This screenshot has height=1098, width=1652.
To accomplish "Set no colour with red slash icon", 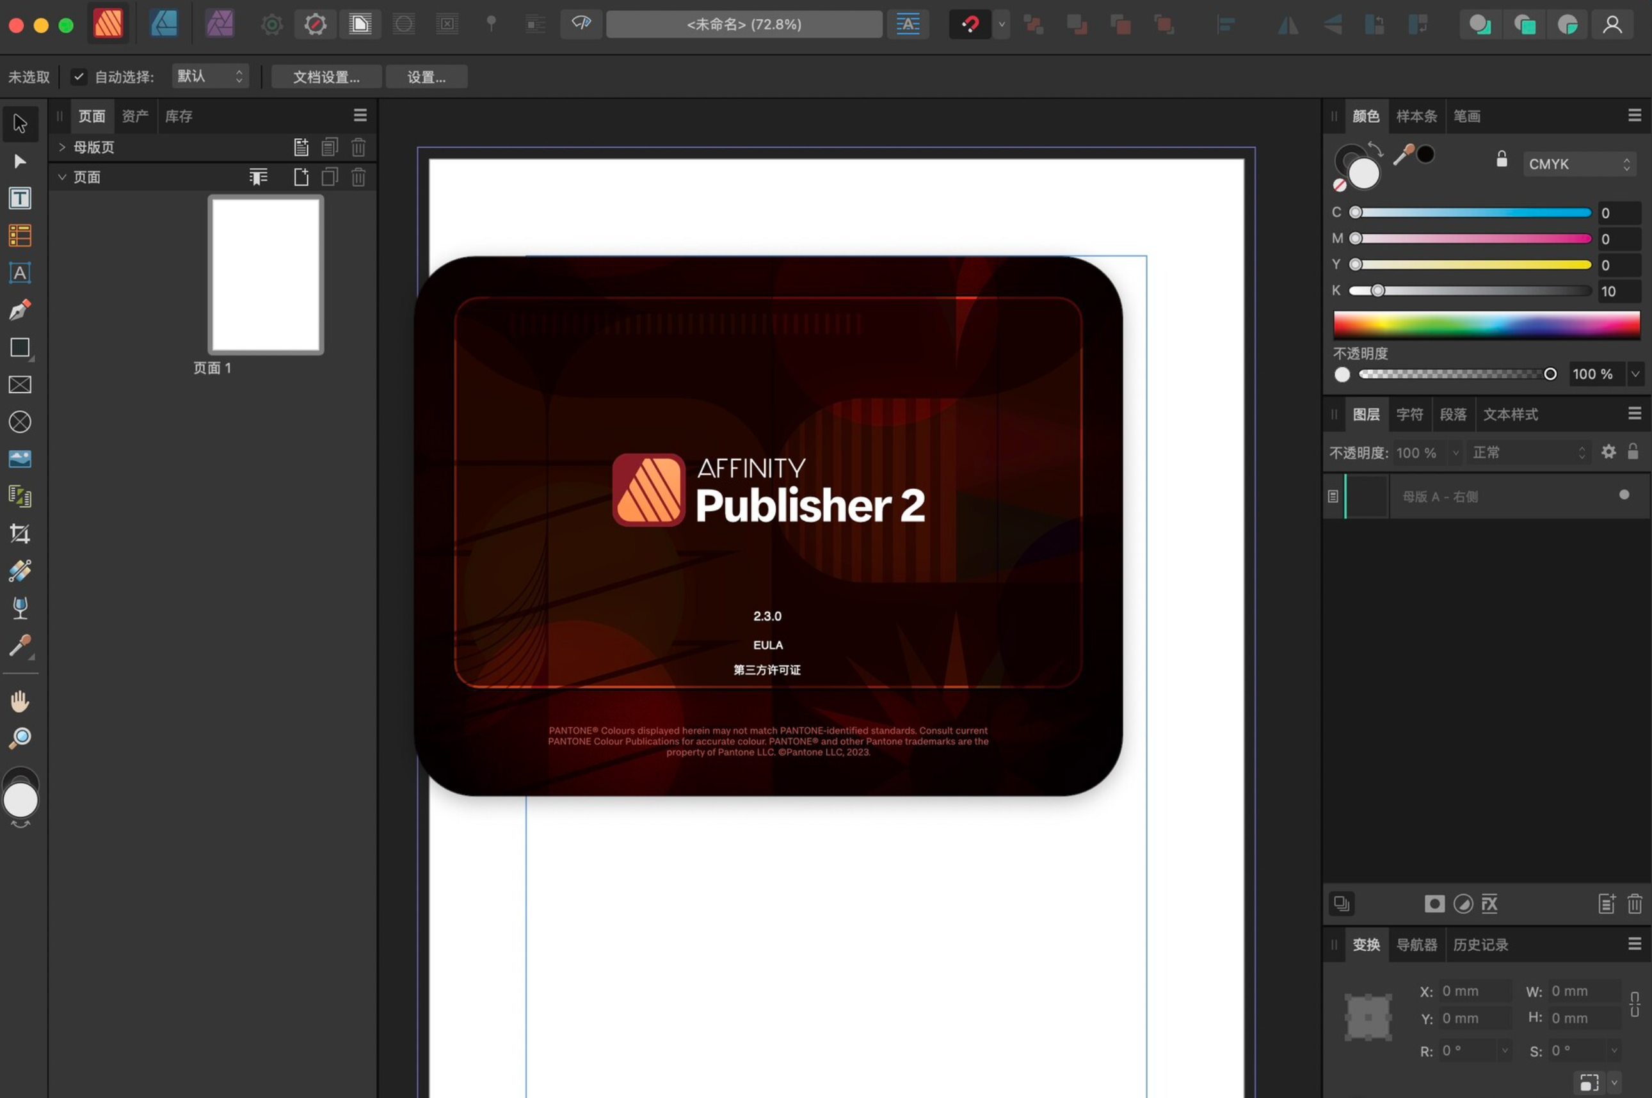I will [1339, 186].
